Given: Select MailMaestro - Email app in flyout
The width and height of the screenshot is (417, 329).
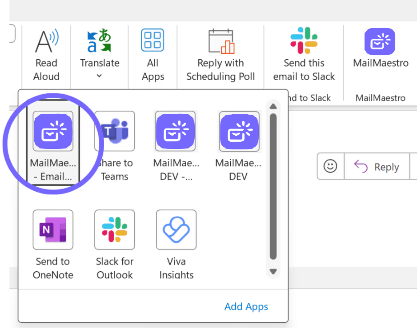Looking at the screenshot, I should tap(53, 142).
